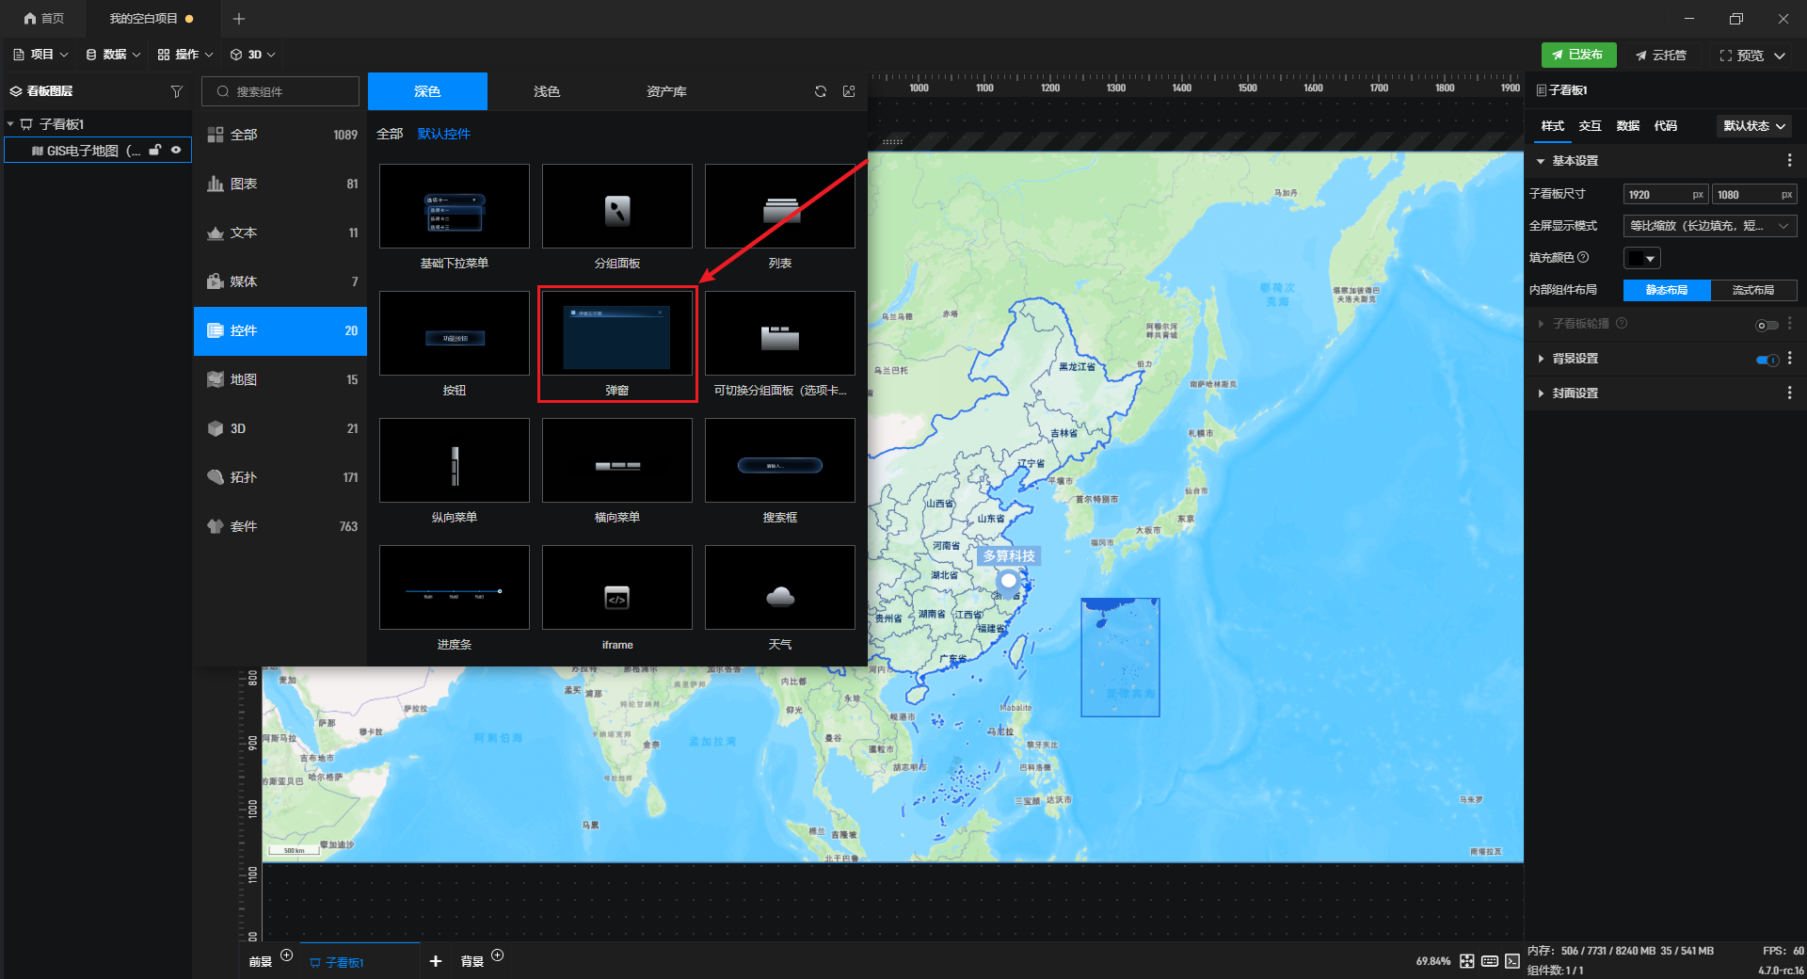The height and width of the screenshot is (979, 1807).
Task: Click the fit-to-screen icon in status bar
Action: (1467, 961)
